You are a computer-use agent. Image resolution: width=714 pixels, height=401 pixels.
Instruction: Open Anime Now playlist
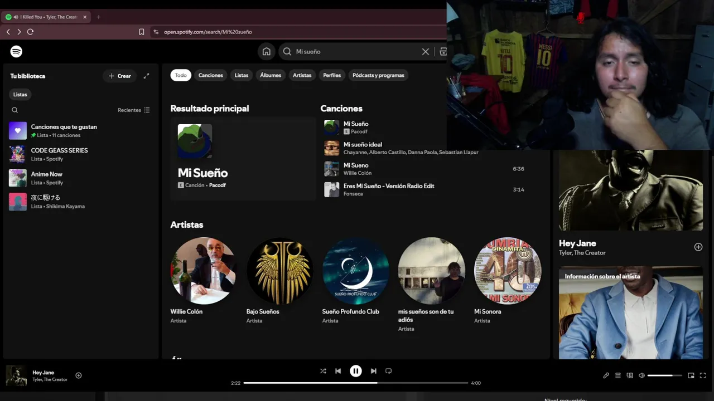tap(81, 178)
